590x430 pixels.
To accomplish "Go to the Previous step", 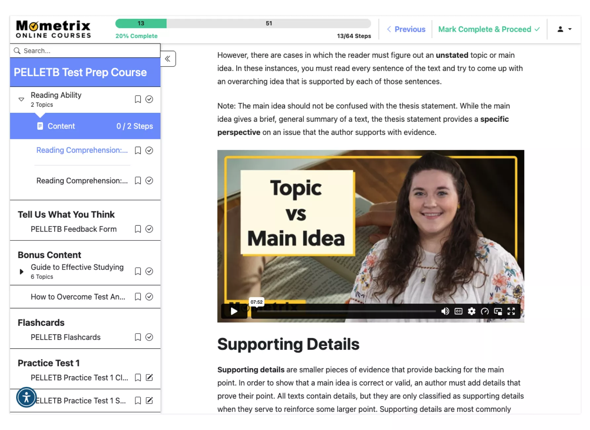I will [406, 29].
